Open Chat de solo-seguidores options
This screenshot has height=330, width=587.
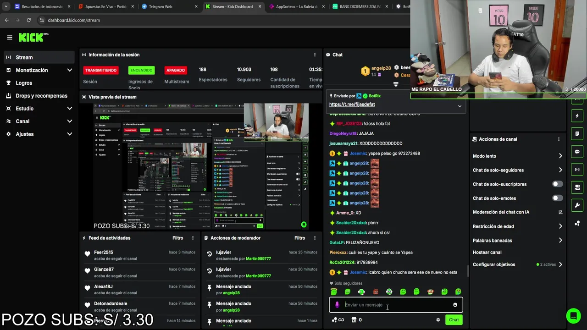point(517,170)
